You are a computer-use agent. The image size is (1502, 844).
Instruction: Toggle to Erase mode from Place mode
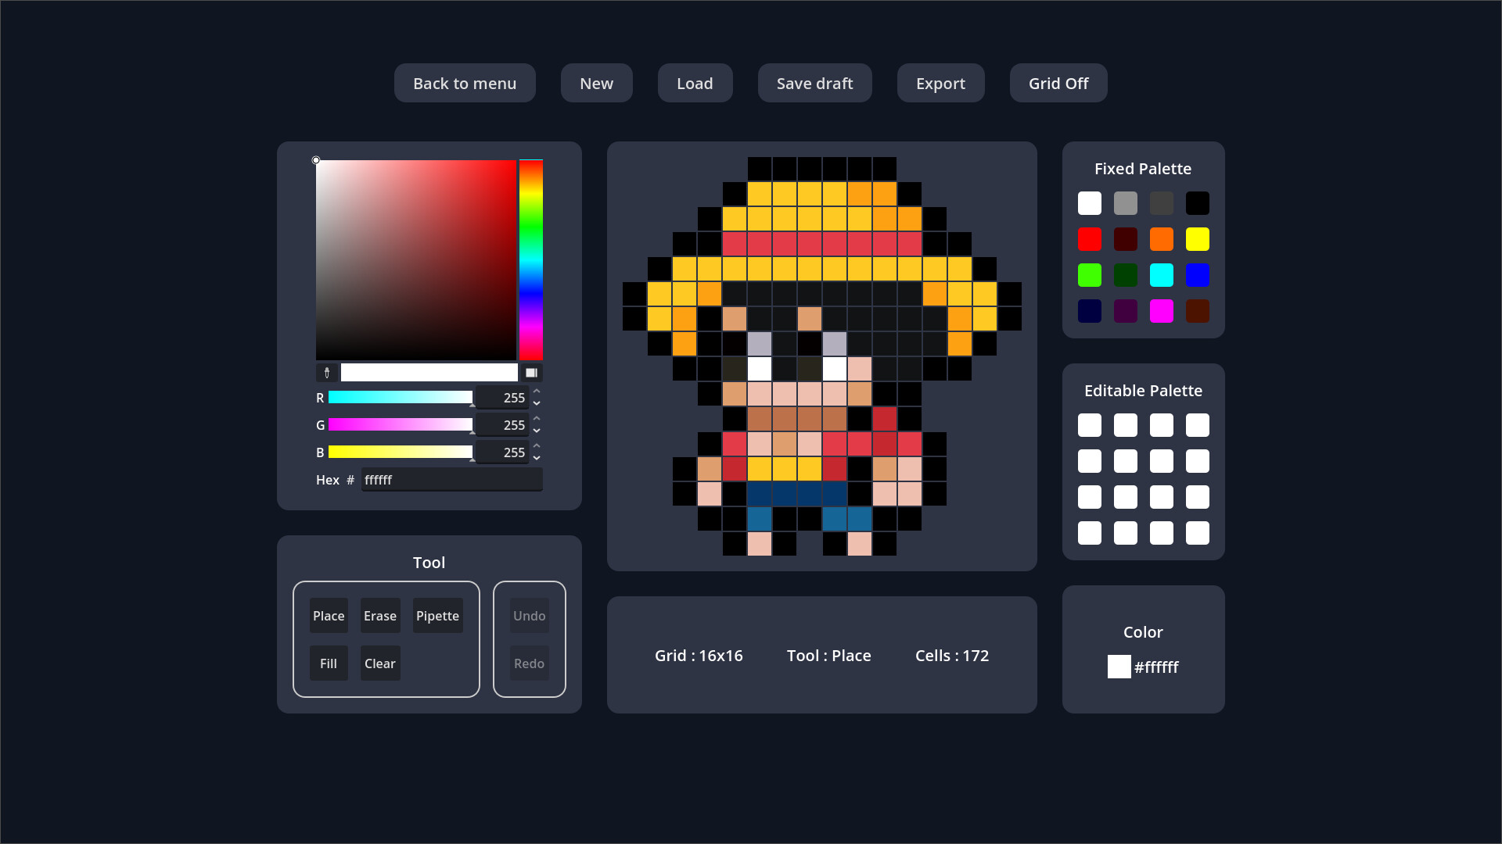coord(380,615)
